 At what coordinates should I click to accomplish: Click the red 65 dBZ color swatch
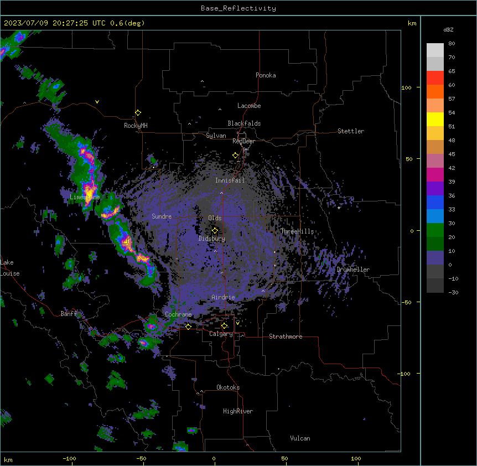(435, 77)
